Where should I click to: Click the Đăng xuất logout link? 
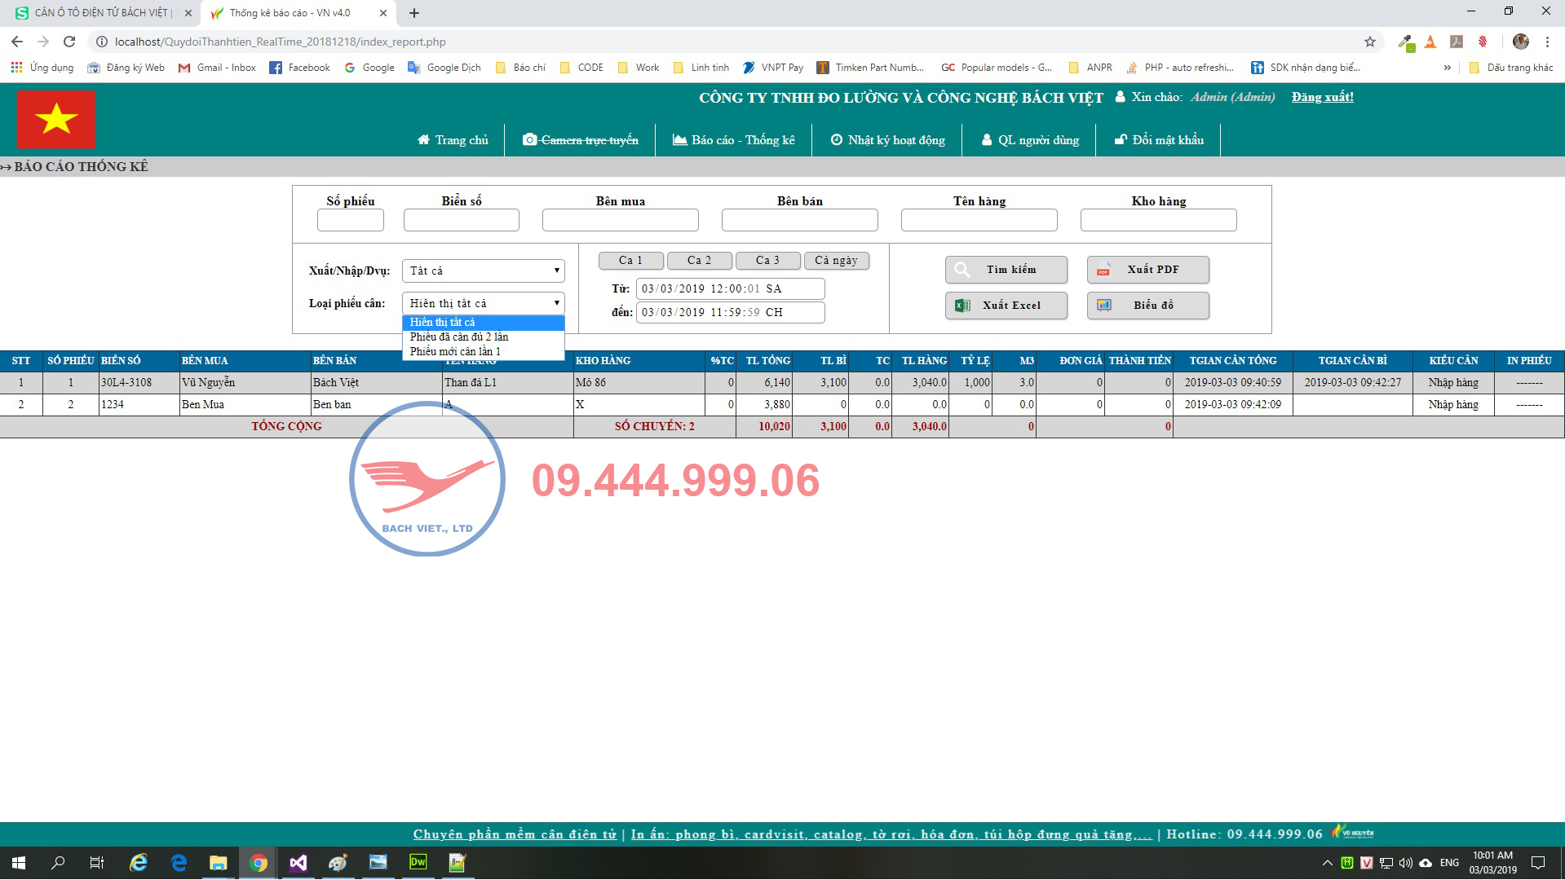coord(1322,97)
